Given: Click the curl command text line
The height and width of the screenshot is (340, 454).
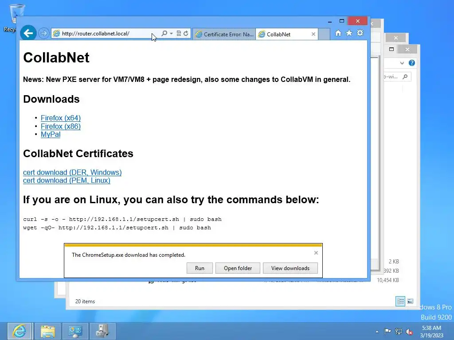Looking at the screenshot, I should (122, 219).
